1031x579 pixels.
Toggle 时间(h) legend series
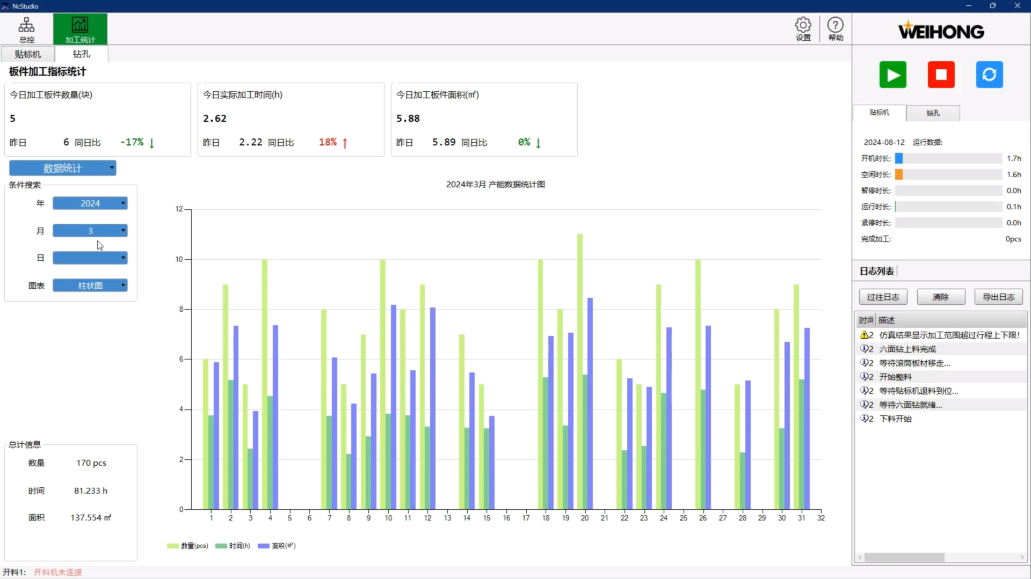pyautogui.click(x=233, y=546)
